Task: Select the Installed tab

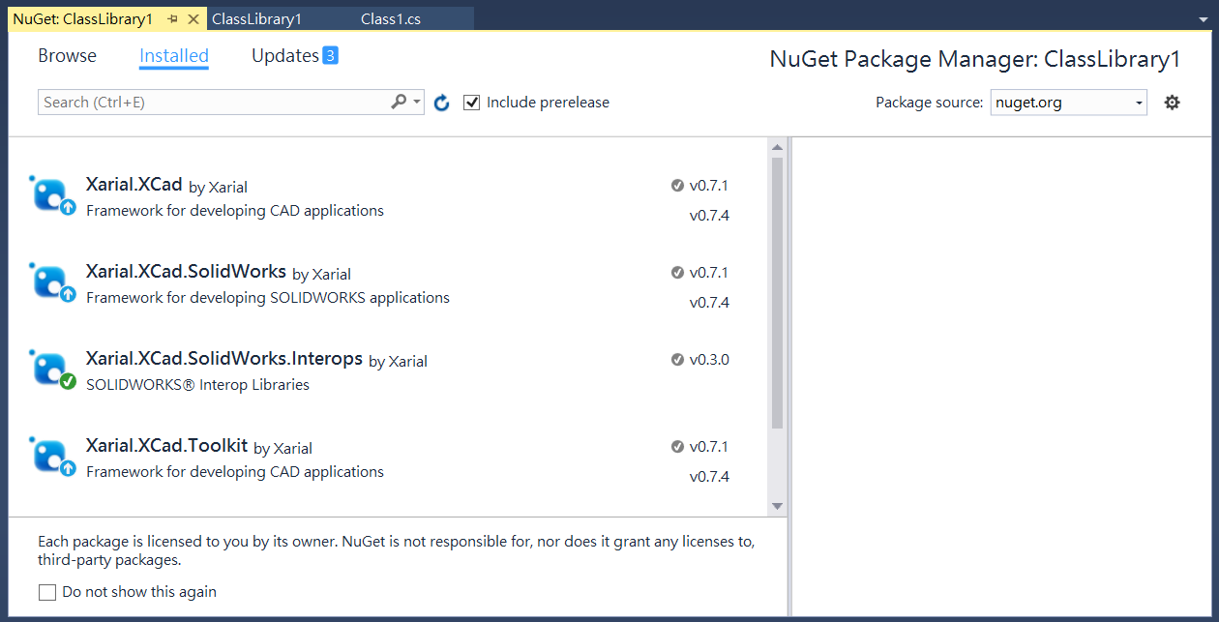Action: click(x=174, y=56)
